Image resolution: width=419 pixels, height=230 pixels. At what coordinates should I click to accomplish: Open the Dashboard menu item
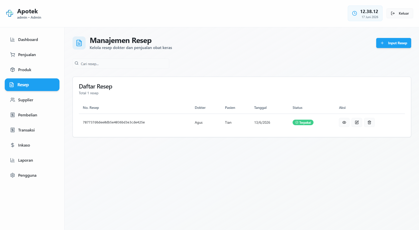tap(32, 39)
